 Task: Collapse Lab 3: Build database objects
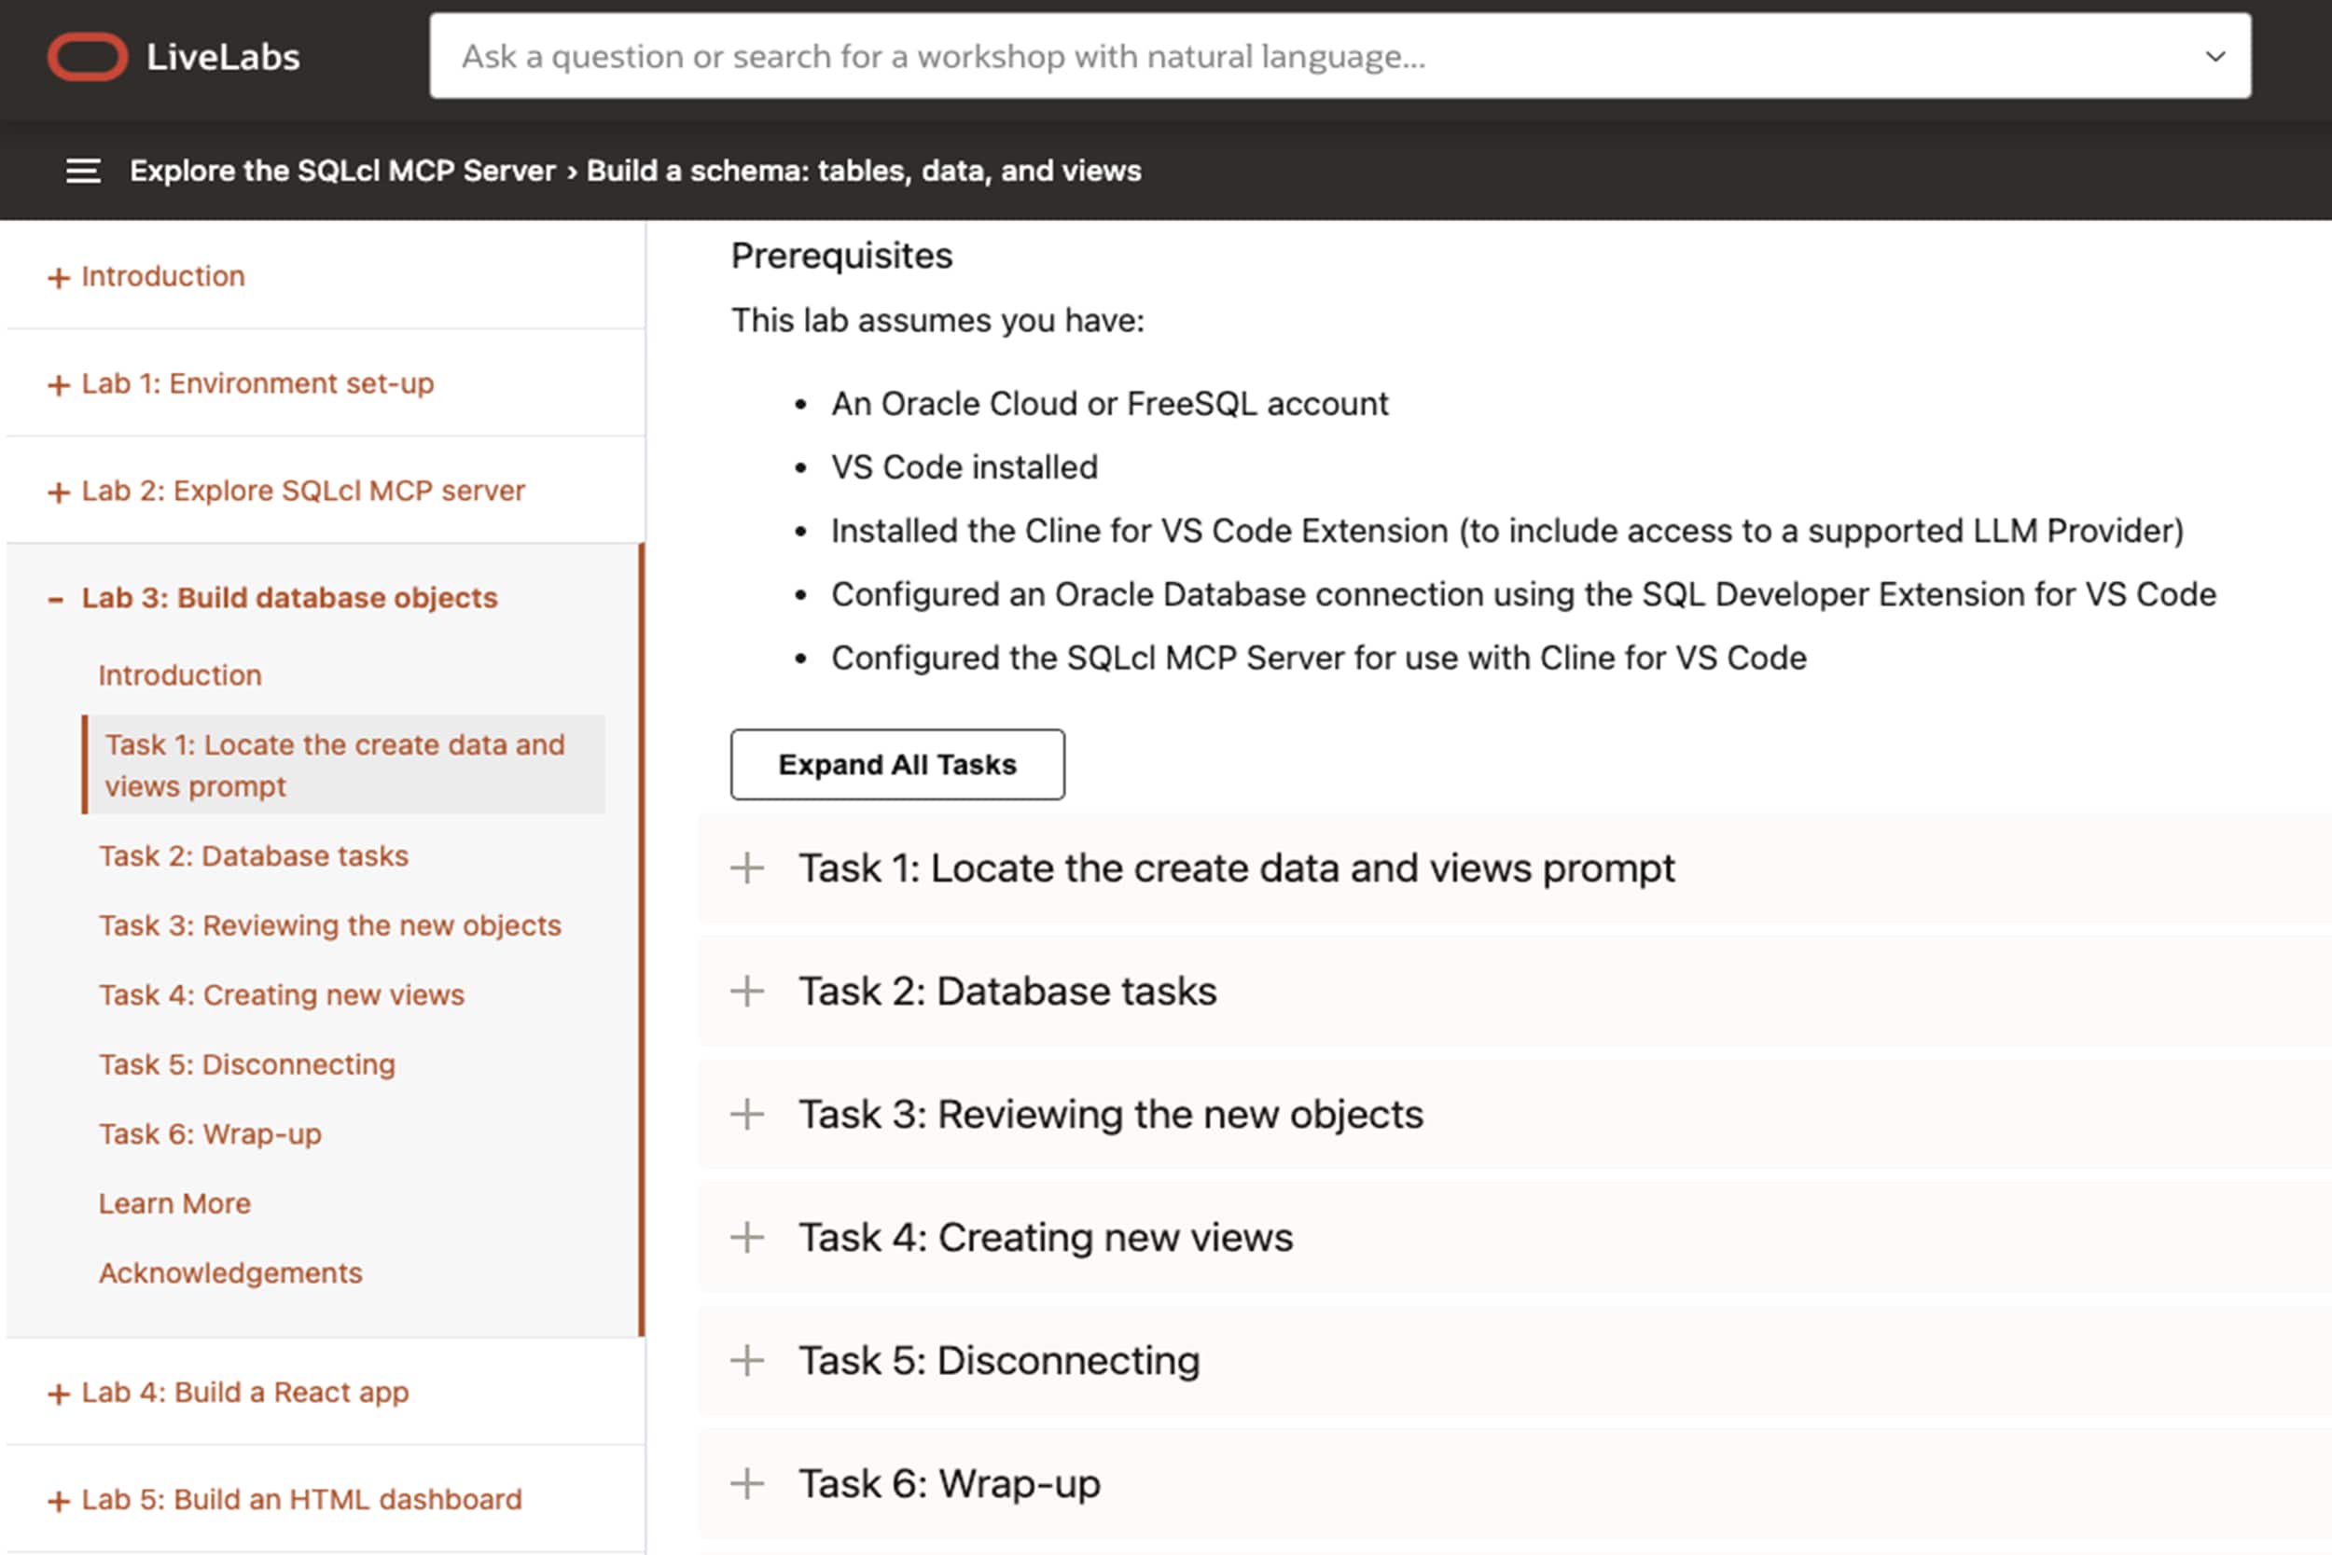289,598
